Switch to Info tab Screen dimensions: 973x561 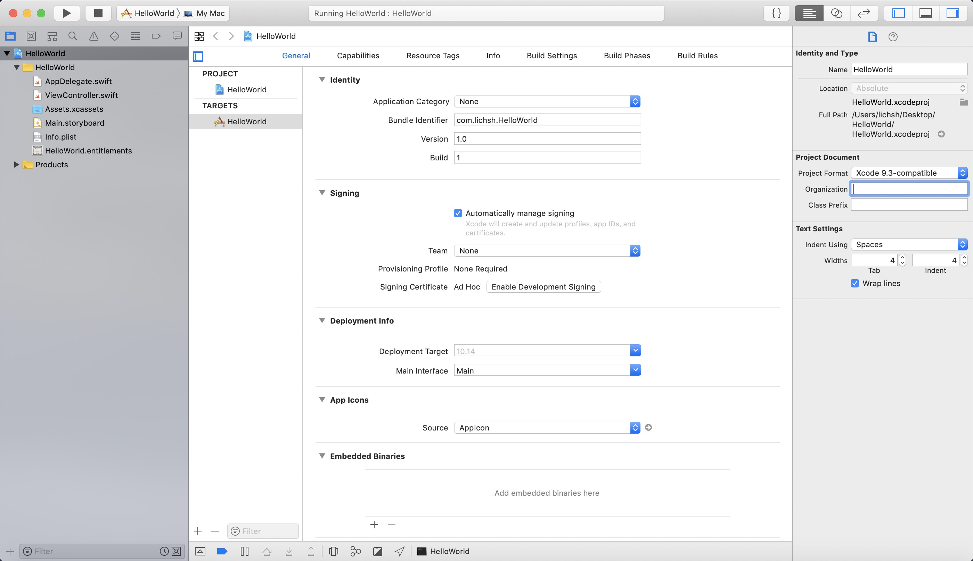pos(493,56)
